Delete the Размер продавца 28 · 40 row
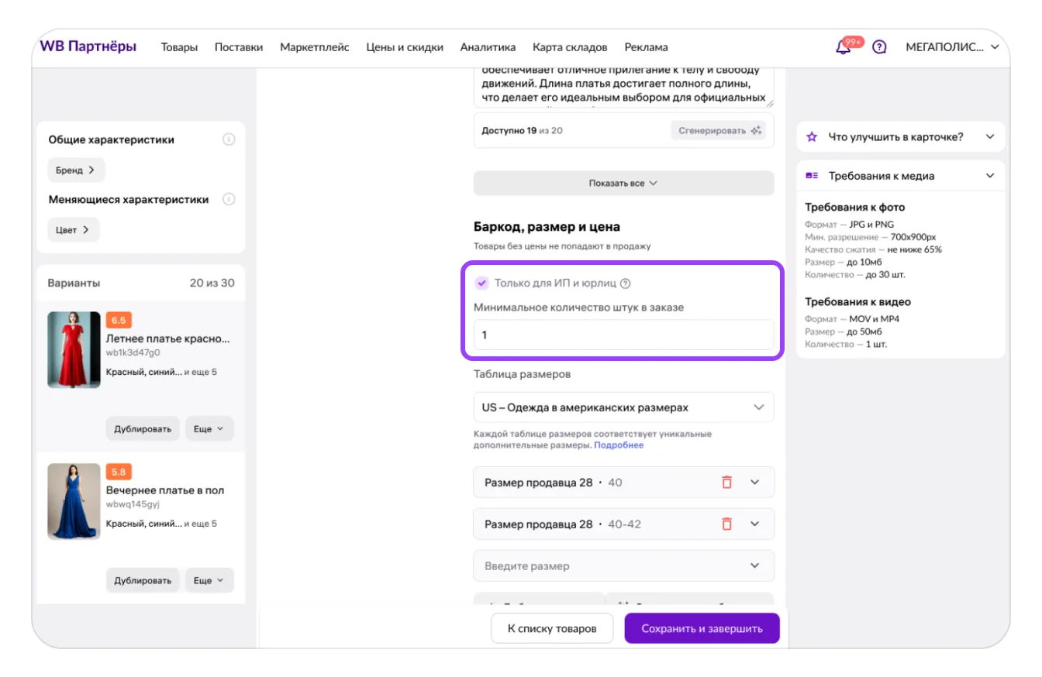 (726, 482)
